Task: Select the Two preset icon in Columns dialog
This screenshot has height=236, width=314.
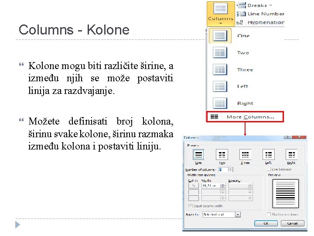Action: 222,155
